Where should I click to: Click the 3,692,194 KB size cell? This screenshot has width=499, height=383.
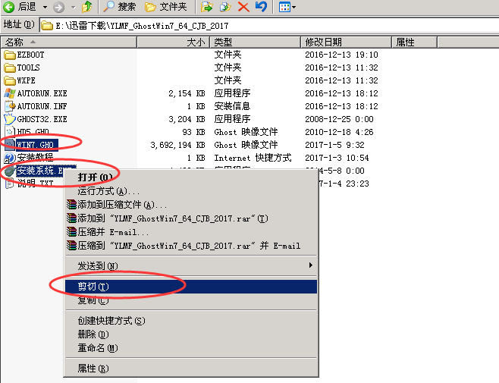(177, 145)
